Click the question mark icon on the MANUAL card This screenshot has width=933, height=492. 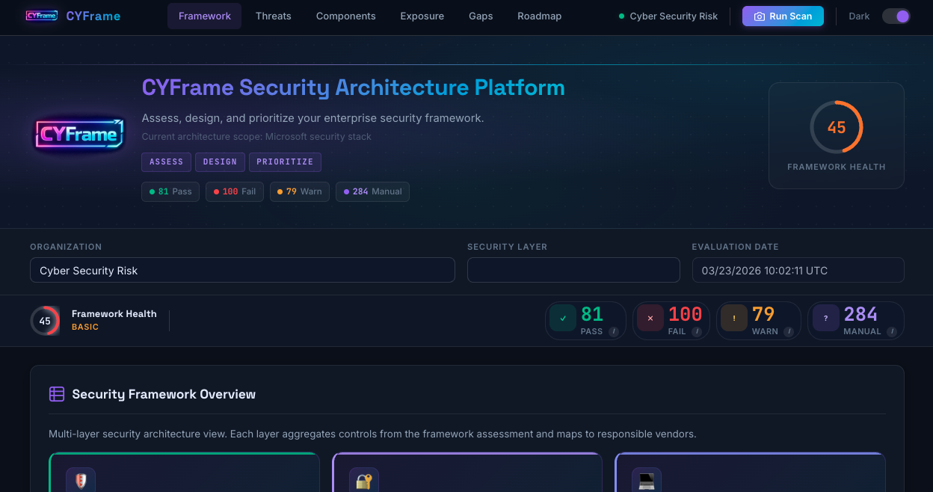pos(825,318)
